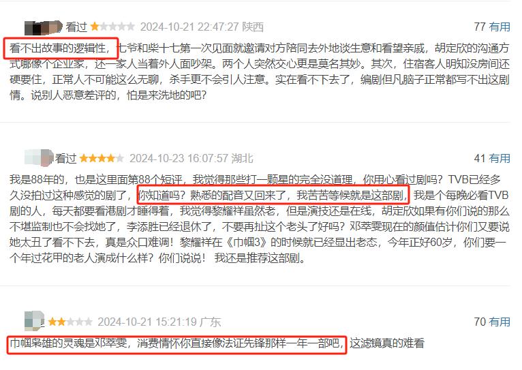
Task: Click the 陕西 location label
Action: tap(253, 27)
